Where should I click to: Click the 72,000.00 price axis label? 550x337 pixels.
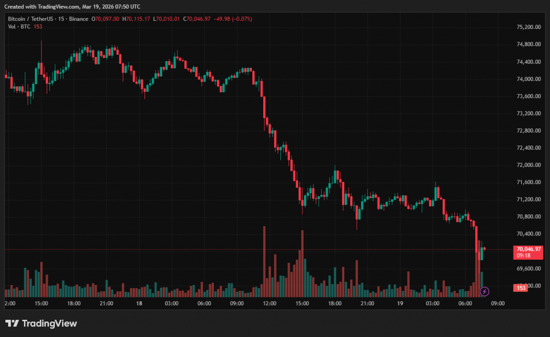click(527, 165)
